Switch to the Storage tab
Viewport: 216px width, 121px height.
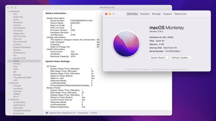156,14
